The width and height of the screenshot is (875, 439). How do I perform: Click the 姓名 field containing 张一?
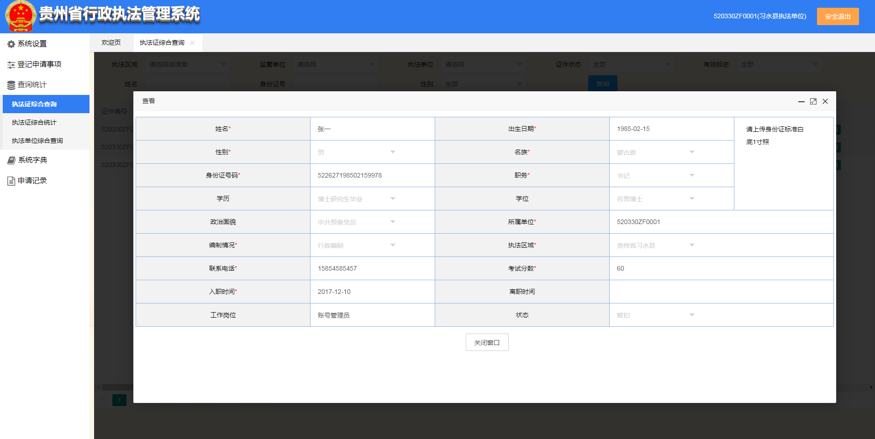coord(373,129)
